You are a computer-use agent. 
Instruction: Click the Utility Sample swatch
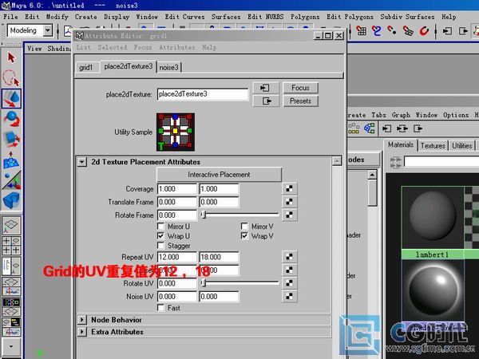pos(176,132)
